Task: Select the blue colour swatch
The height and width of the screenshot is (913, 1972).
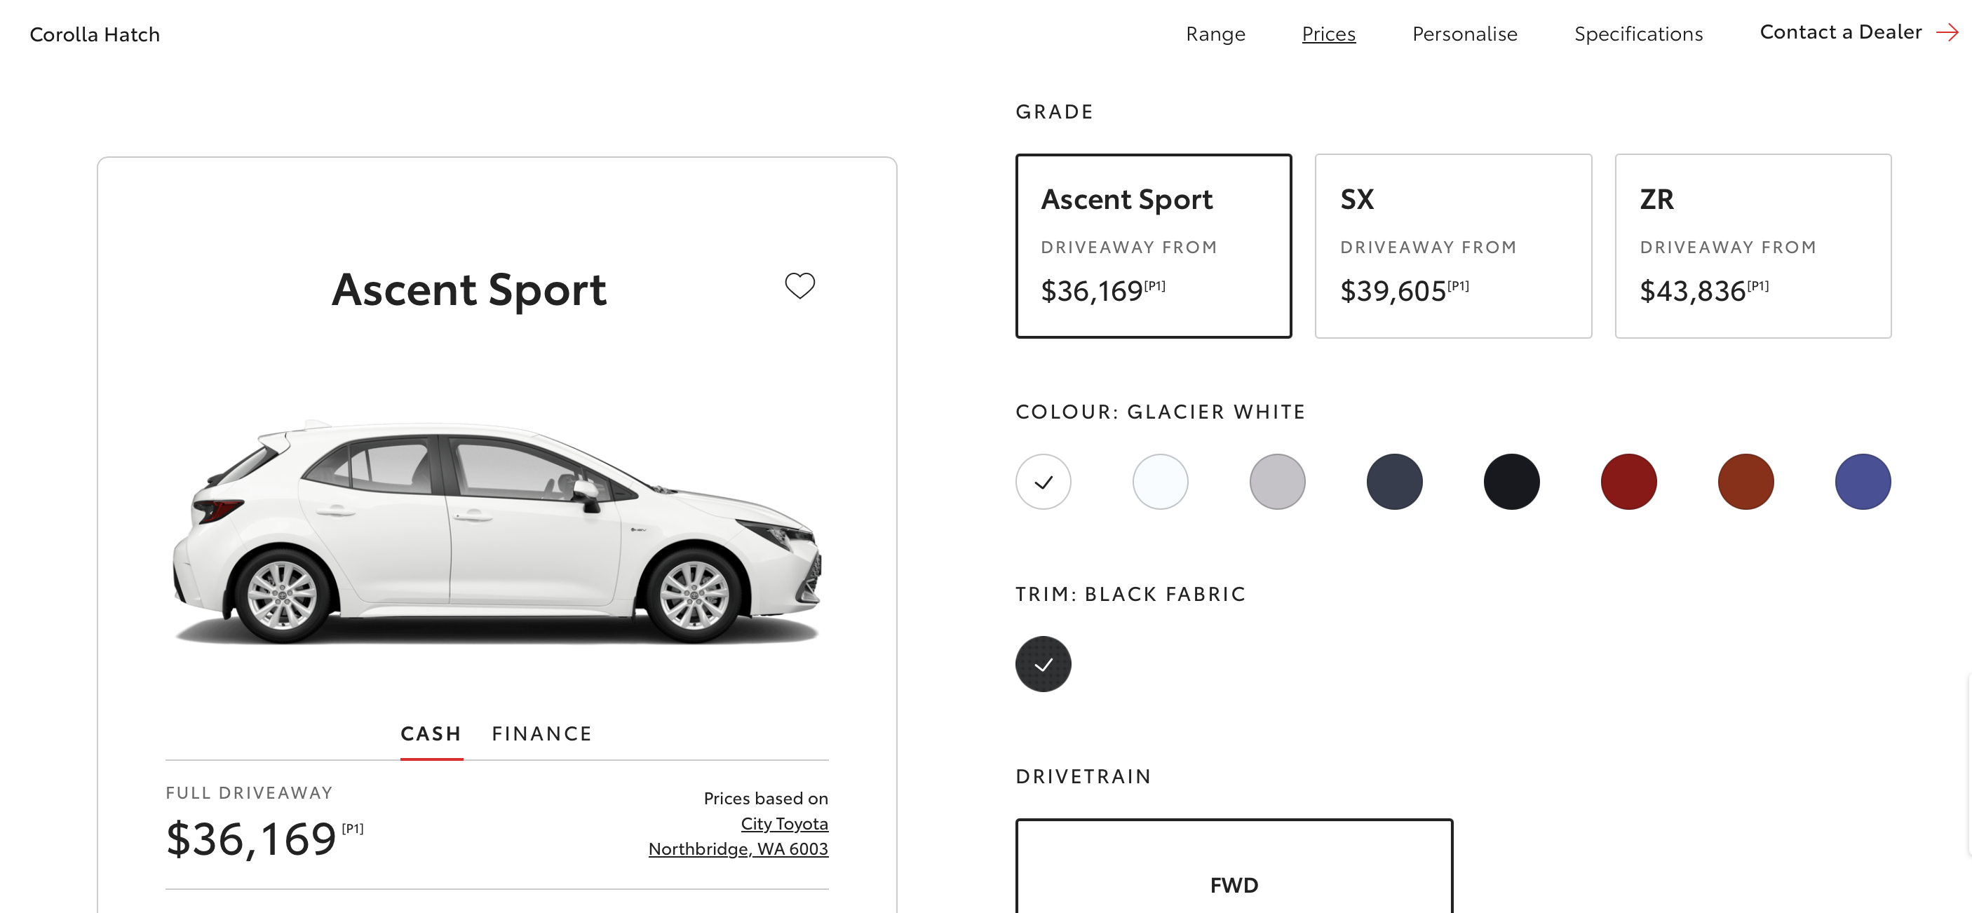Action: (x=1863, y=481)
